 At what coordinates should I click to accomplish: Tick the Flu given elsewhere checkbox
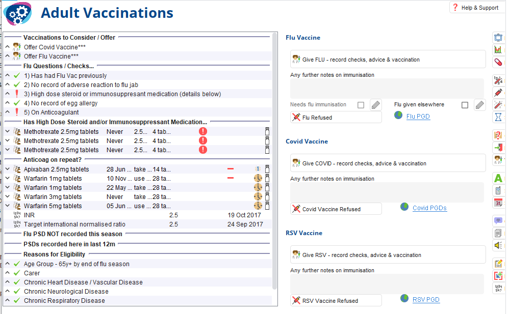point(465,105)
